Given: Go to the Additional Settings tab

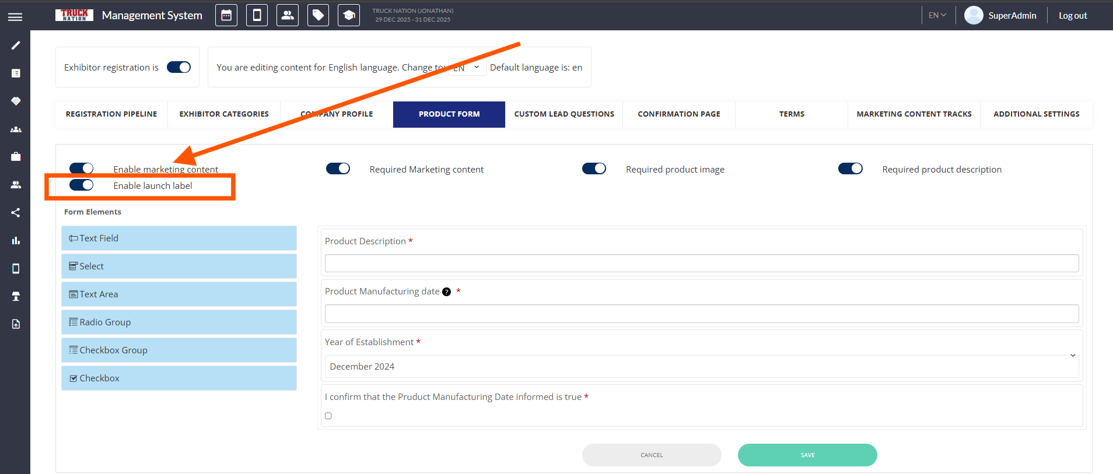Looking at the screenshot, I should (x=1036, y=114).
